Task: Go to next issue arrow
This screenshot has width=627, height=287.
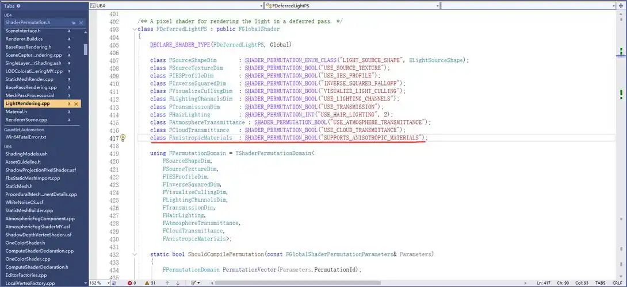Action: 178,283
